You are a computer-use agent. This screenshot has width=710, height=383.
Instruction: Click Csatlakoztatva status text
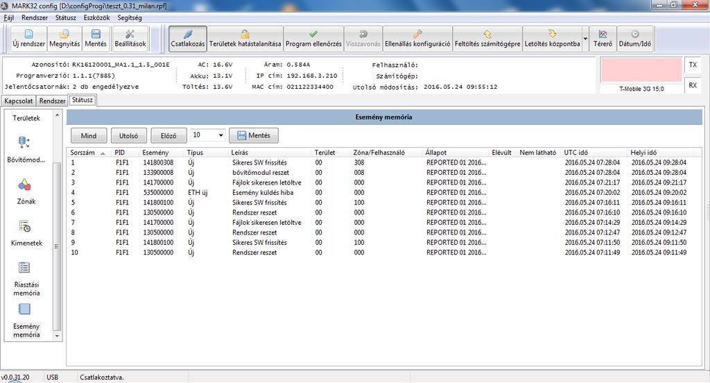pyautogui.click(x=102, y=377)
